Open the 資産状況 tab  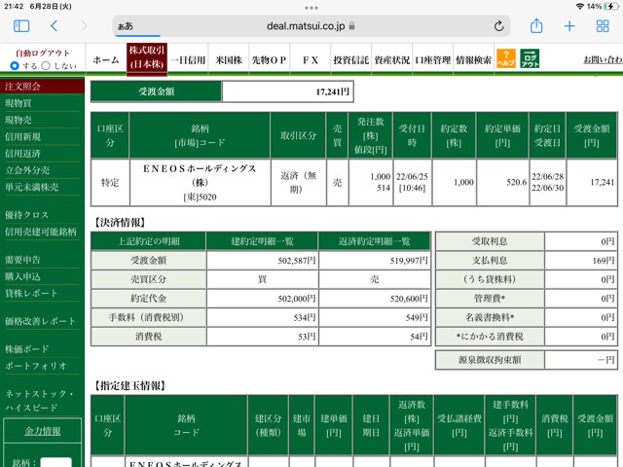tap(391, 60)
